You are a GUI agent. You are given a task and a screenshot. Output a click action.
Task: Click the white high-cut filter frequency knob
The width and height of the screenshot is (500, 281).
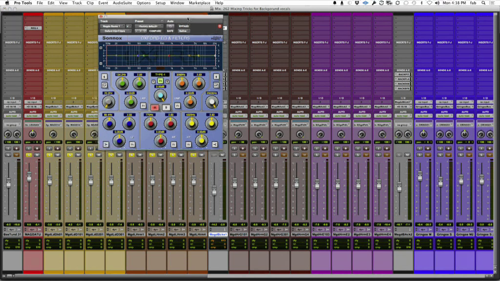click(212, 102)
